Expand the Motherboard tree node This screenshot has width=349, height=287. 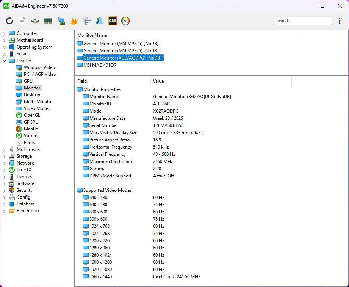point(4,40)
